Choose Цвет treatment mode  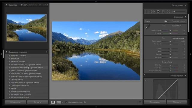(x=166, y=21)
